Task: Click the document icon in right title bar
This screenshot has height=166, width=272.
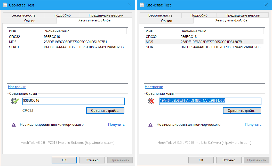Action: pyautogui.click(x=142, y=5)
